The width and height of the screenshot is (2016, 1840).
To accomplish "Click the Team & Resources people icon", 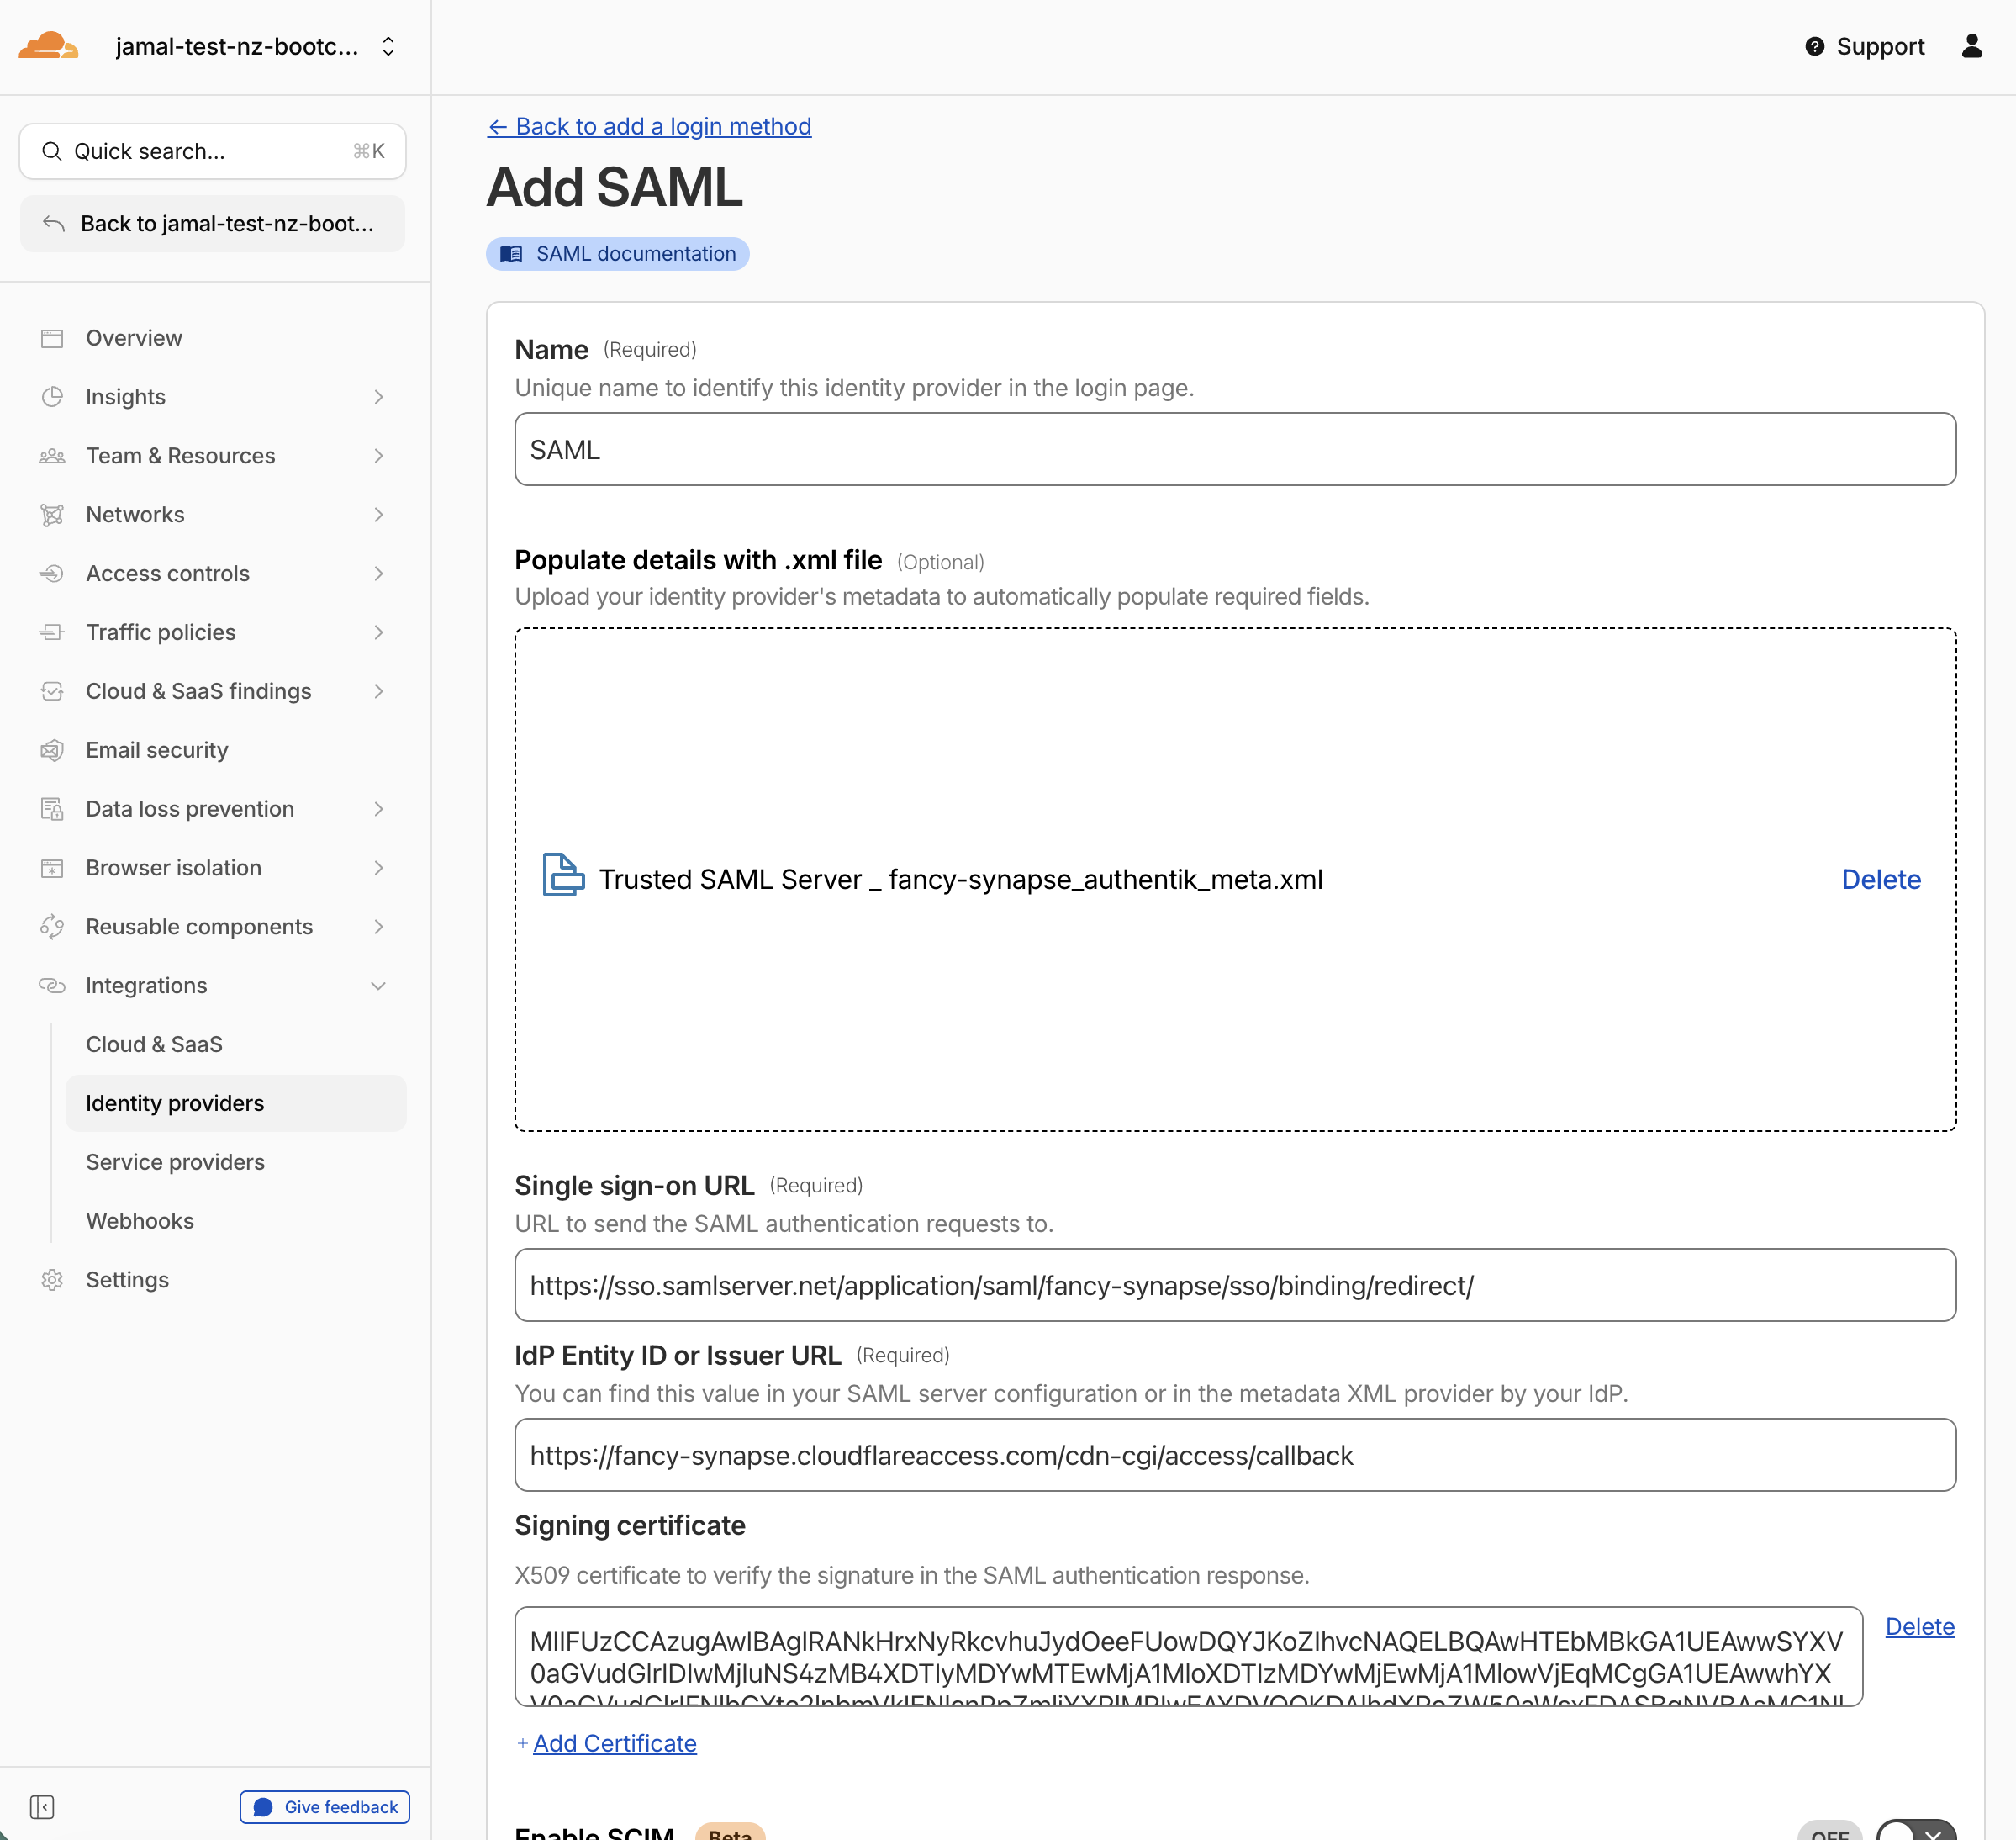I will pos(52,457).
